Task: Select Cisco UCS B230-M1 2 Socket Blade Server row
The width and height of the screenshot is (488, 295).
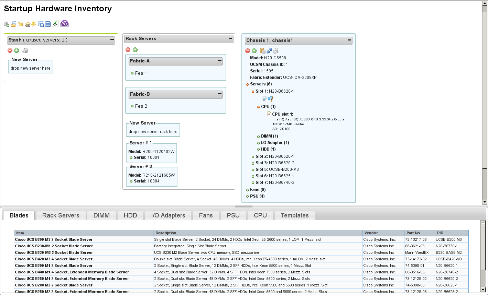Action: (241, 246)
